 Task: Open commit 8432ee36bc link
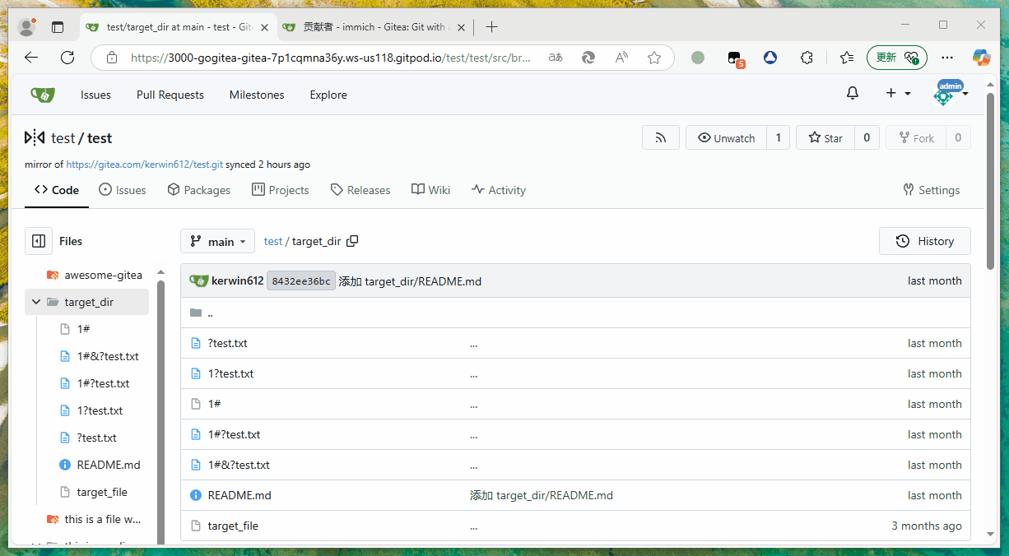point(300,281)
